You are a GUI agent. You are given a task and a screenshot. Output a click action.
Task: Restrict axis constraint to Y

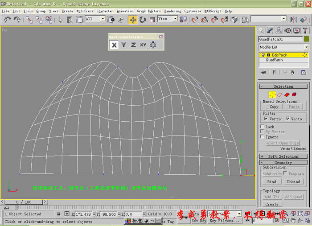point(123,45)
